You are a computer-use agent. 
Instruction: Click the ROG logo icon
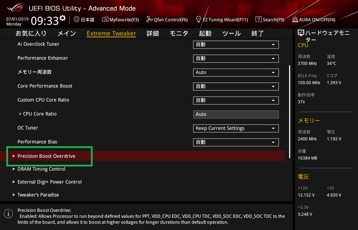(15, 8)
